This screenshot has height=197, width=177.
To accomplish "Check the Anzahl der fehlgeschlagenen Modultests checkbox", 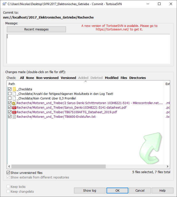I will [10, 94].
